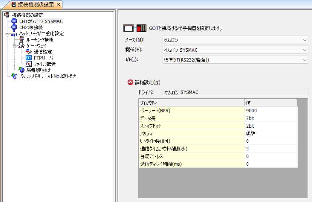This screenshot has height=202, width=312.
Task: Open the I/F dropdown list
Action: point(305,60)
